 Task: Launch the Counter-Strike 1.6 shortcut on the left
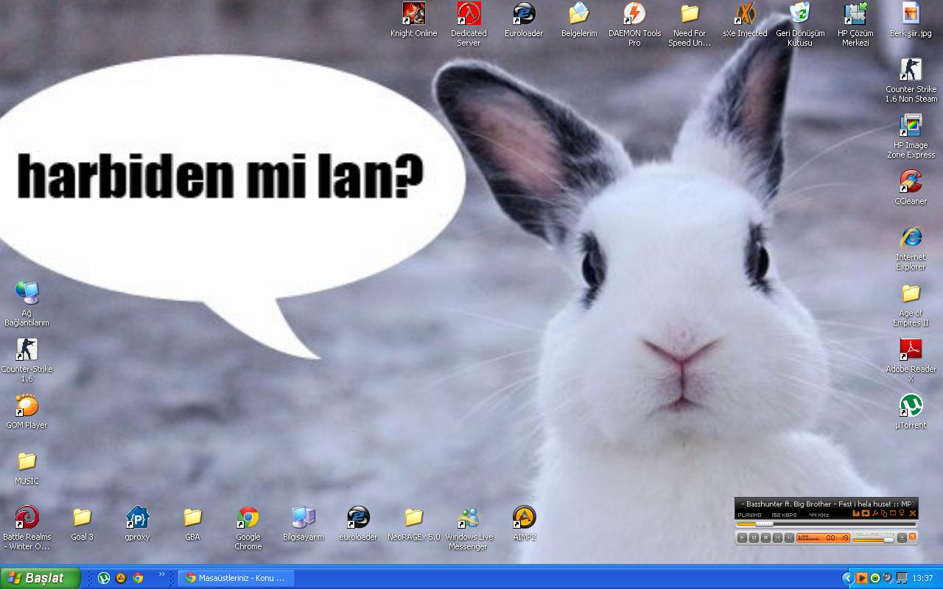[x=27, y=360]
